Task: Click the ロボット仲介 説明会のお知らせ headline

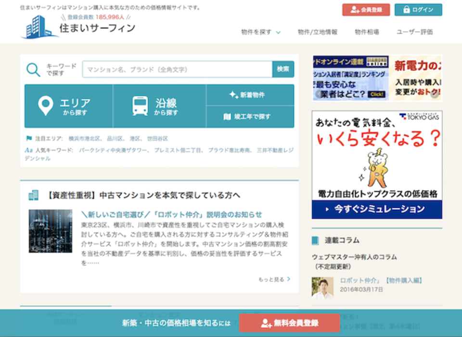Action: tap(171, 215)
